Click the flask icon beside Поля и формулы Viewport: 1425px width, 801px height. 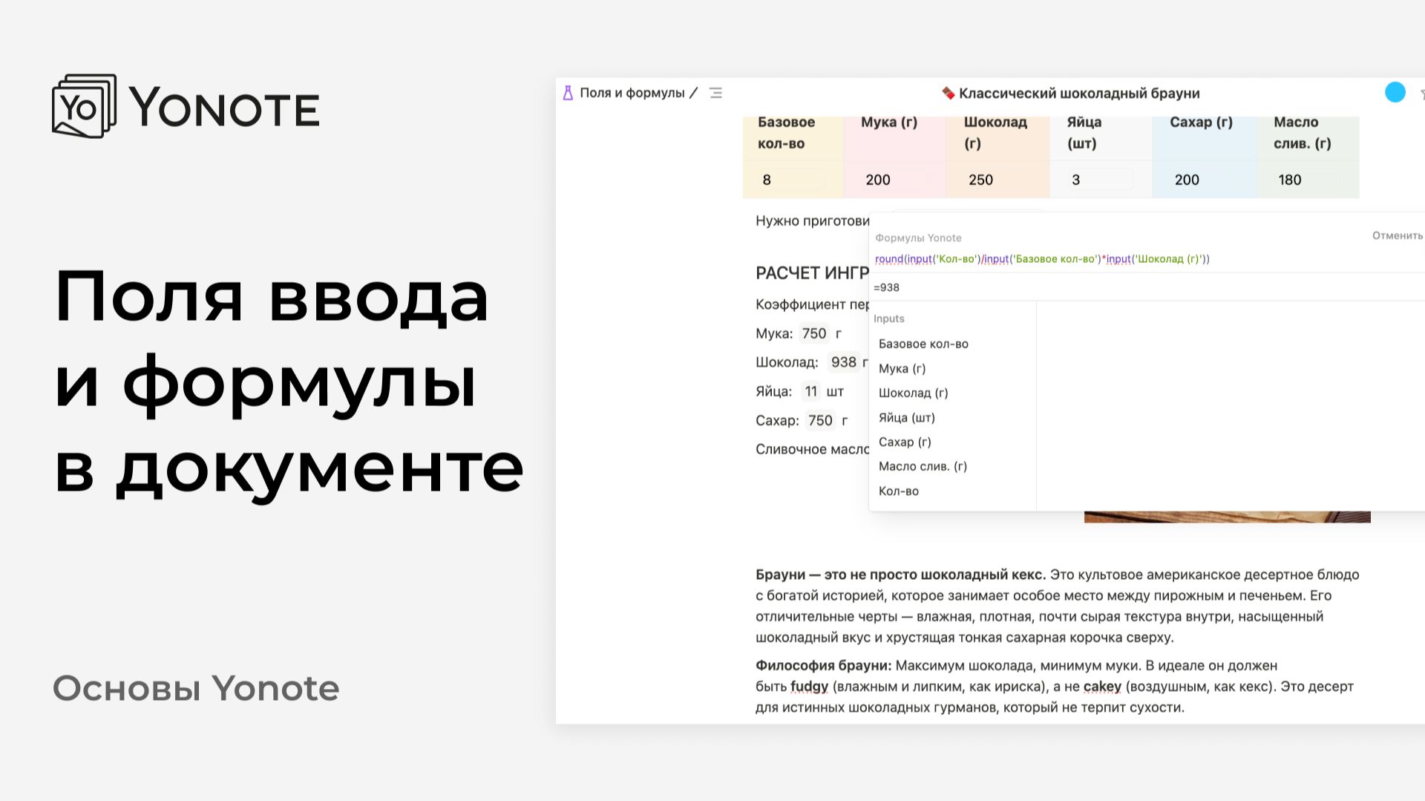(x=568, y=93)
